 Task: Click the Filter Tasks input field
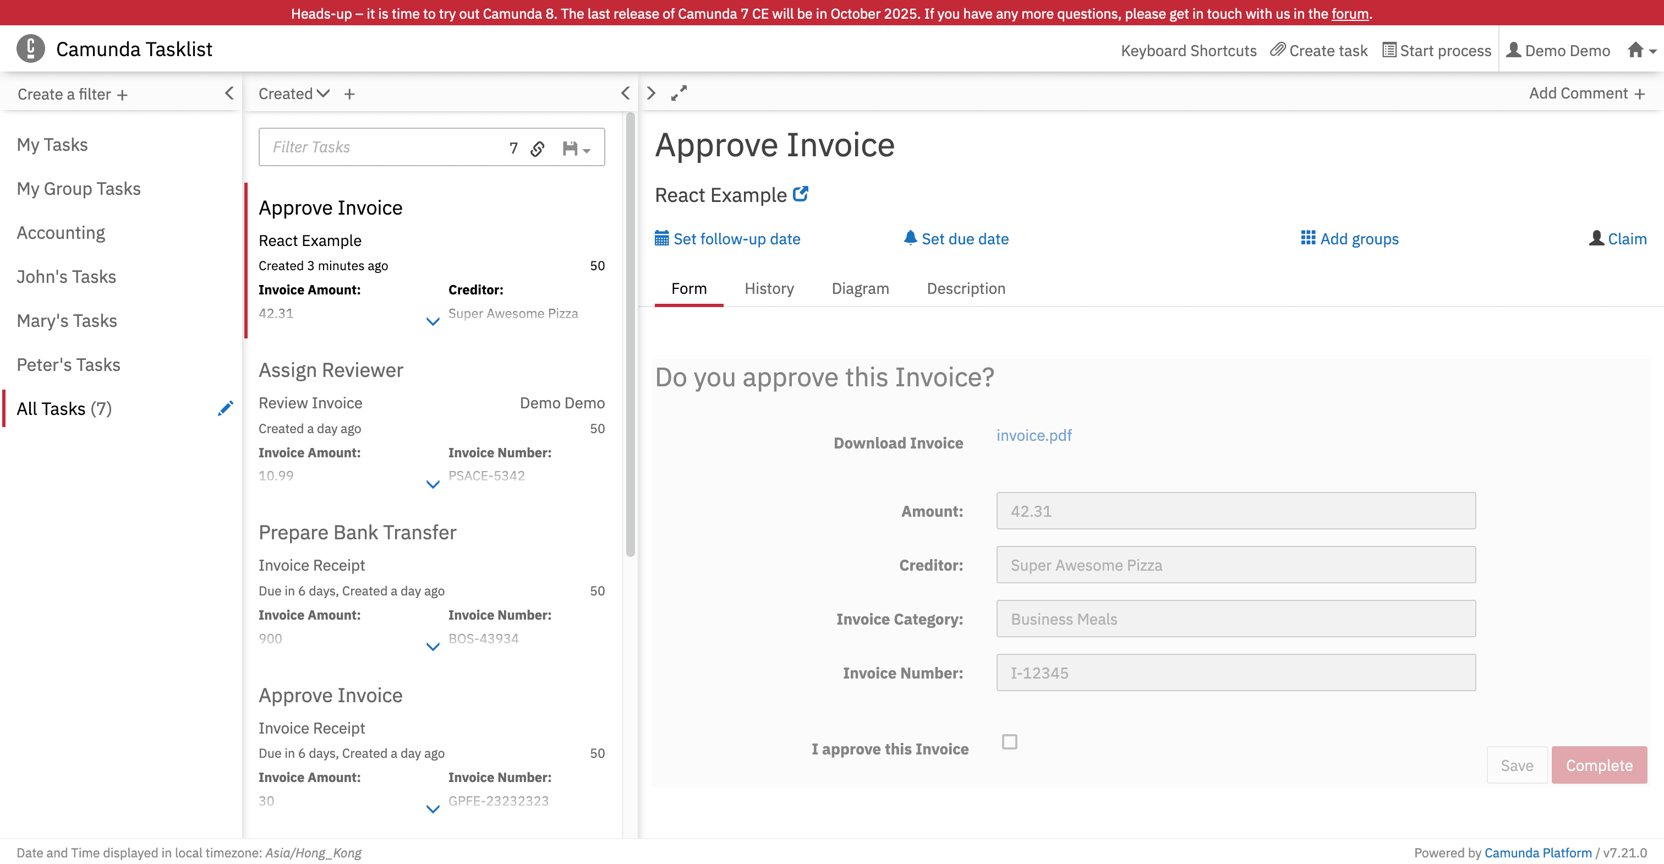coord(381,147)
